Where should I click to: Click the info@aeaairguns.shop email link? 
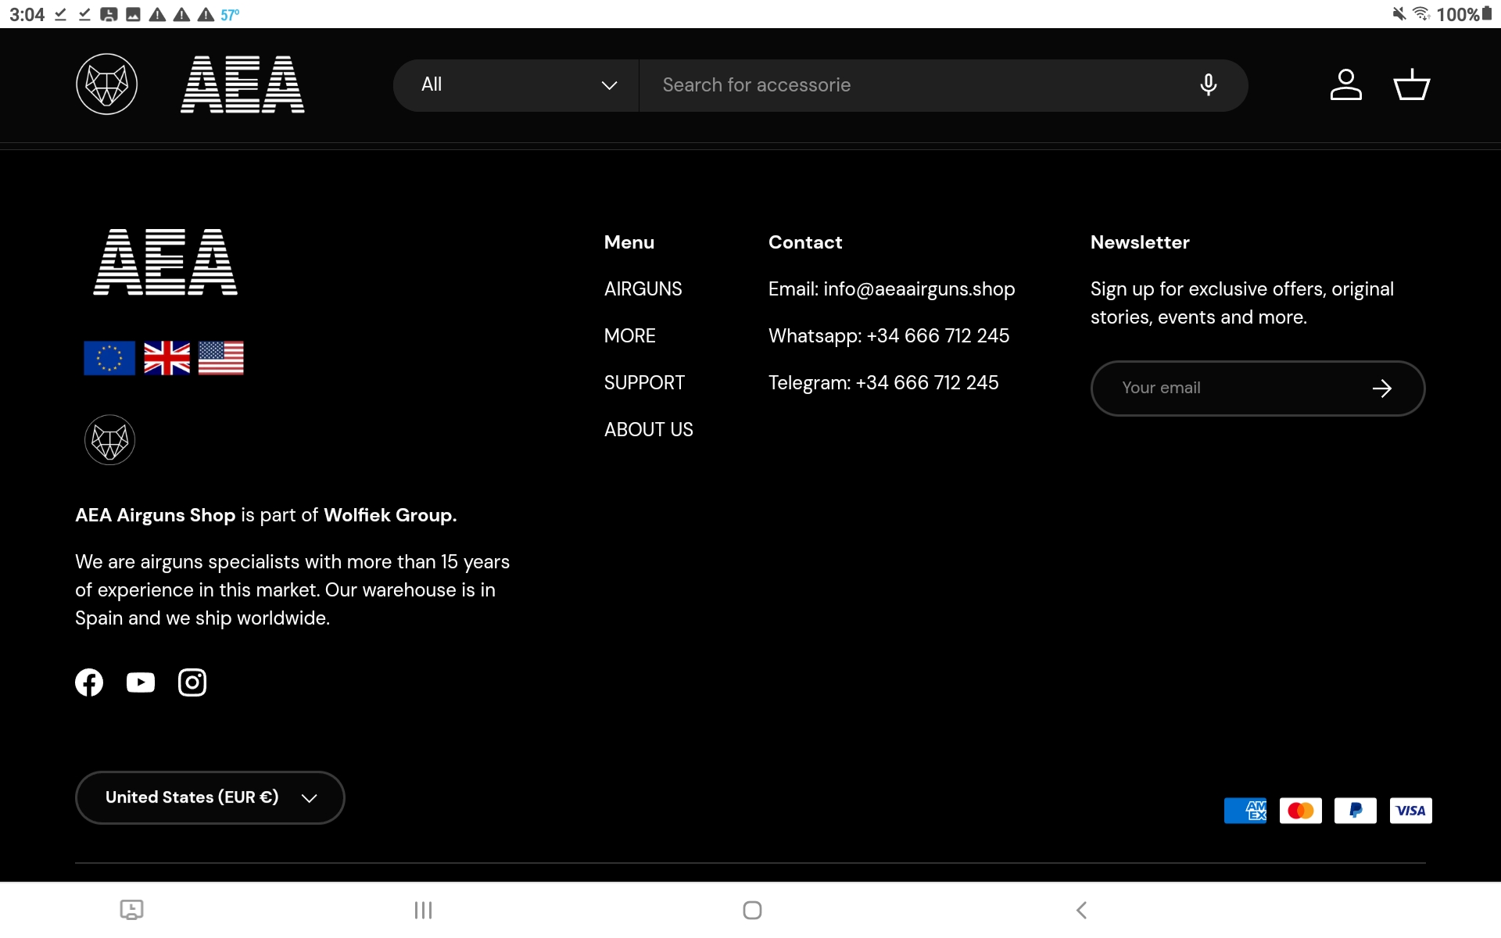919,289
